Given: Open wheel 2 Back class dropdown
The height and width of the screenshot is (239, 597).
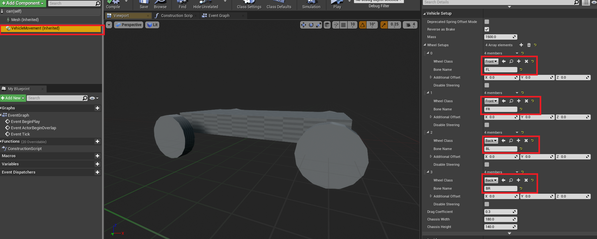Looking at the screenshot, I should pyautogui.click(x=491, y=141).
